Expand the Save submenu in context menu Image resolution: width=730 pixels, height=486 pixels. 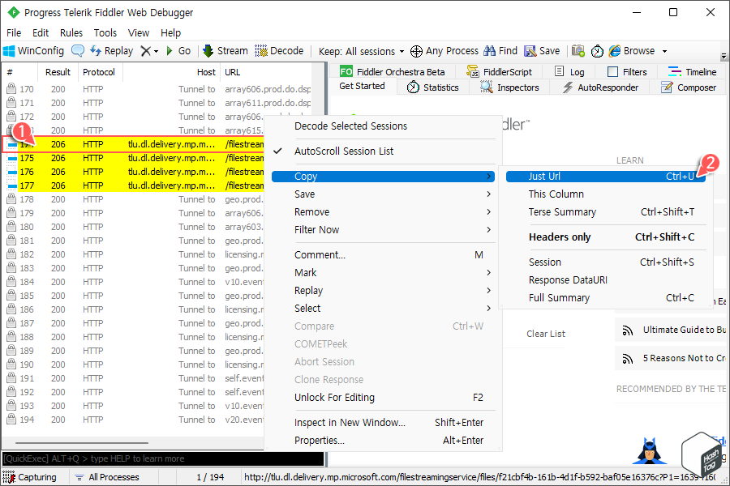[x=384, y=194]
